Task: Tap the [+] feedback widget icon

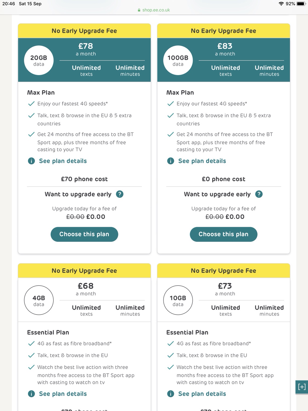Action: (x=302, y=387)
